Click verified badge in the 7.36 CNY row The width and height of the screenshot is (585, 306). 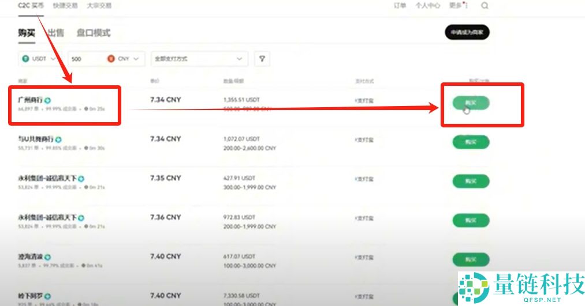coord(81,218)
